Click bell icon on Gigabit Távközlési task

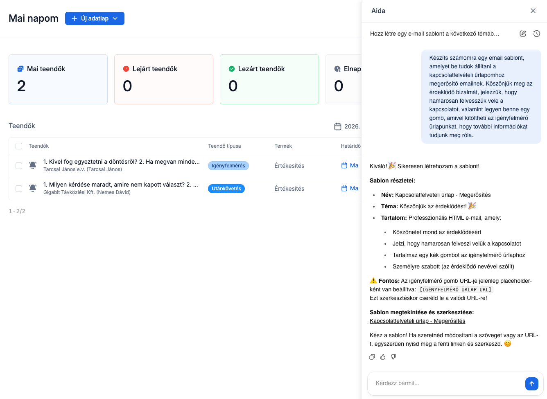click(33, 188)
